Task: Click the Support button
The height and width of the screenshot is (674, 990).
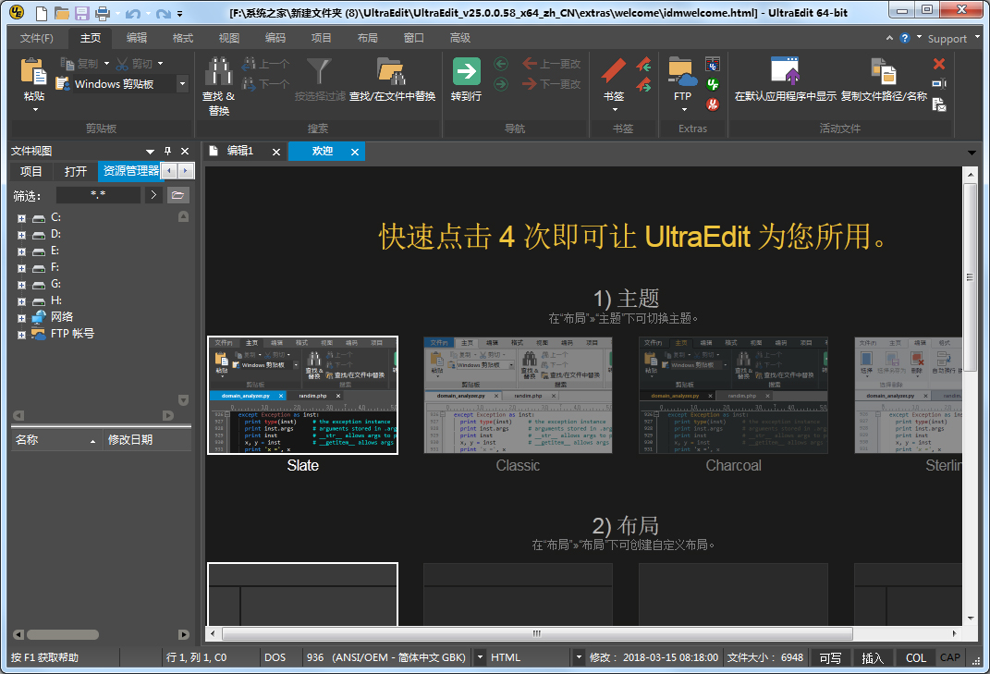Action: coord(947,39)
